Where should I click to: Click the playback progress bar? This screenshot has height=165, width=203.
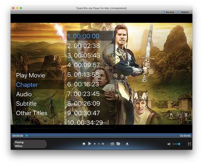pyautogui.click(x=101, y=136)
